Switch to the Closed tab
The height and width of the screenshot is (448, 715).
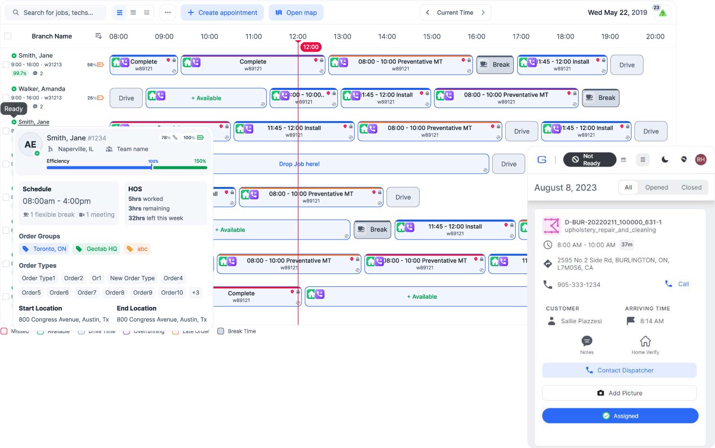click(x=691, y=187)
